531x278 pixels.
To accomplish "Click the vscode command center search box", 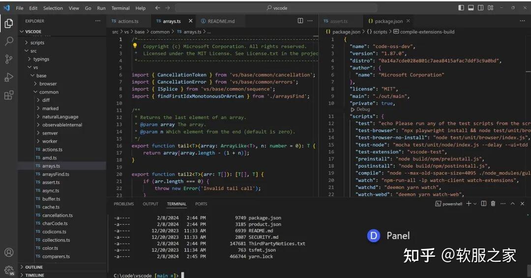I will [276, 8].
